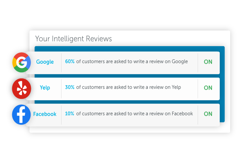Click the blue Facebook logo icon
246x164 pixels.
click(22, 115)
